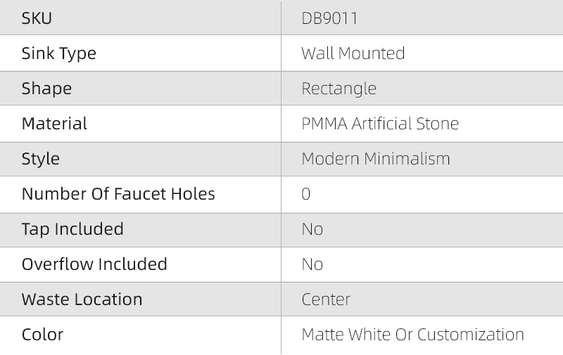
Task: Click the Shape row label
Action: (x=46, y=89)
